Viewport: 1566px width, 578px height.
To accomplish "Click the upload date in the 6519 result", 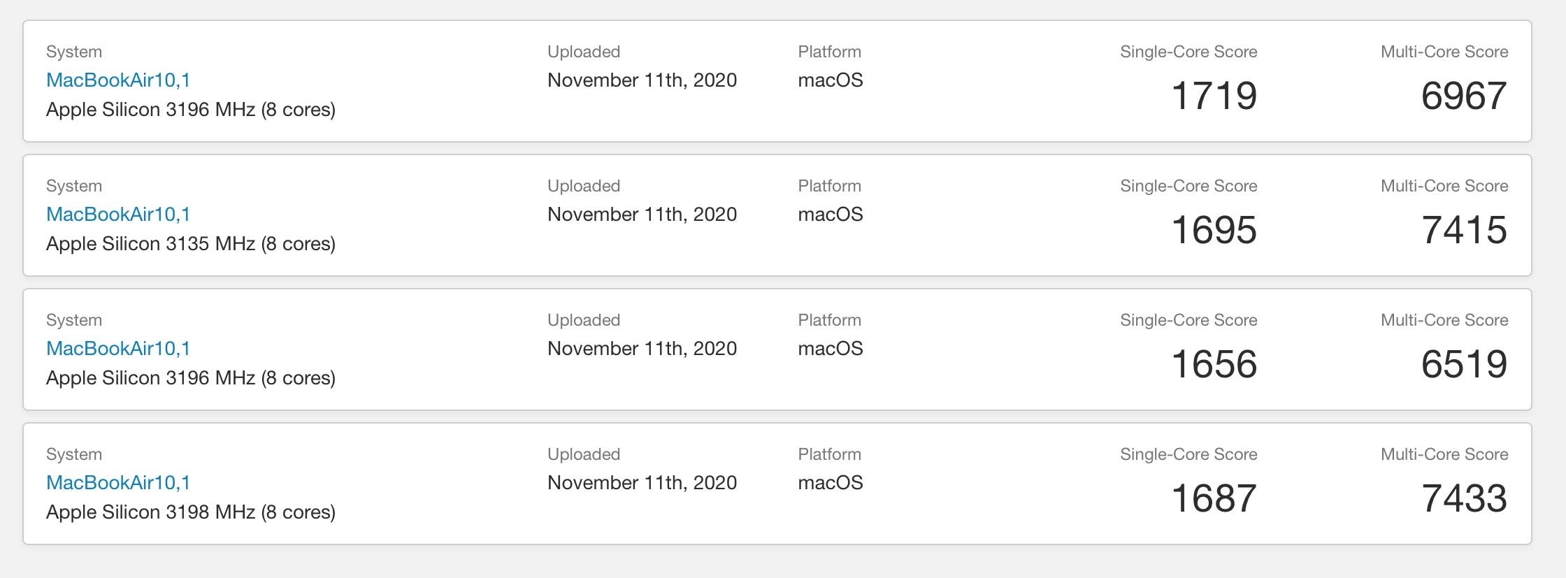I will point(642,349).
